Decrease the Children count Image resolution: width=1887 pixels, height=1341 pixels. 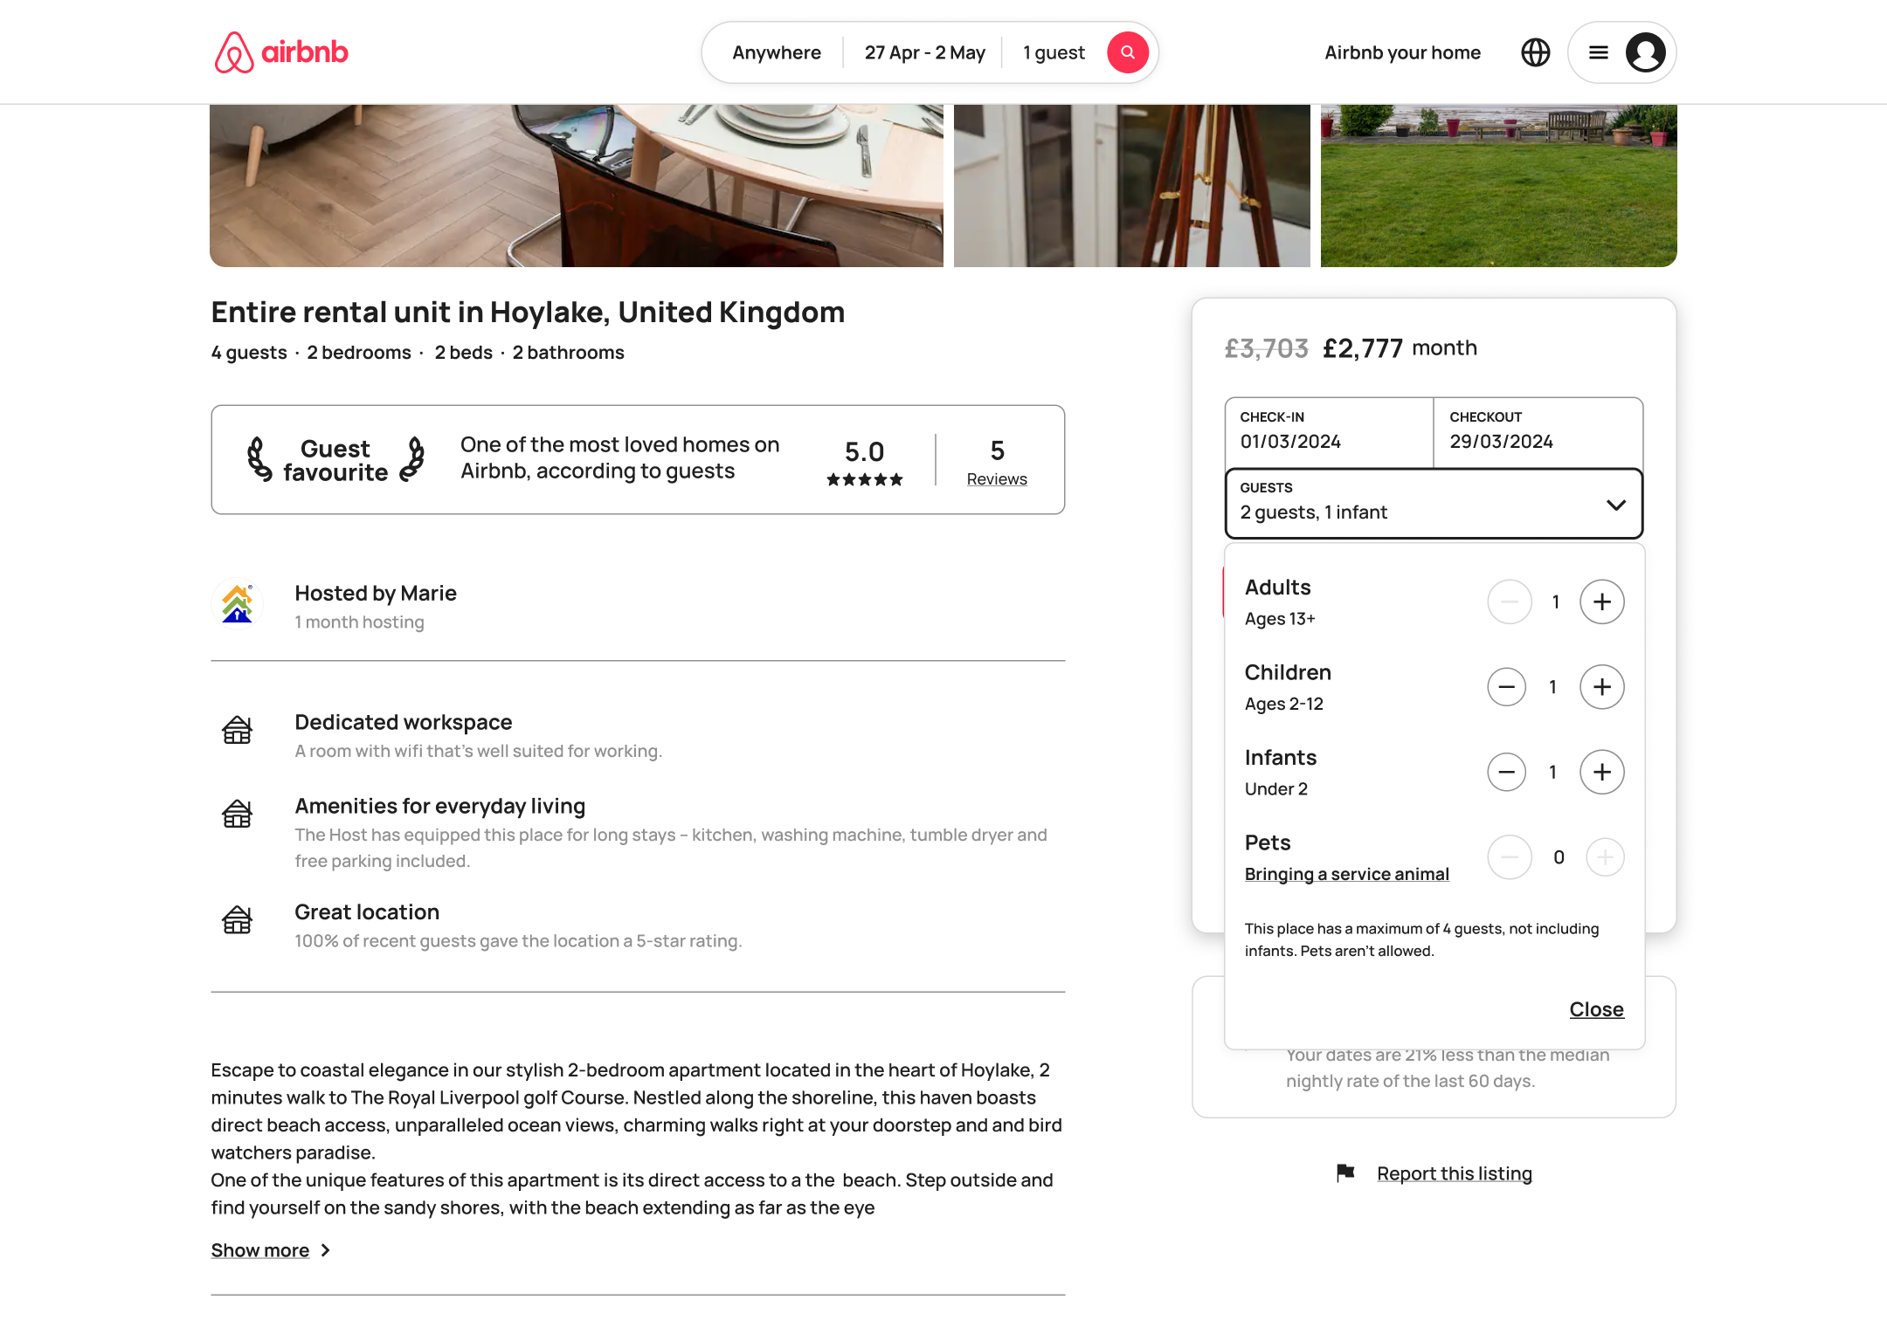coord(1506,687)
